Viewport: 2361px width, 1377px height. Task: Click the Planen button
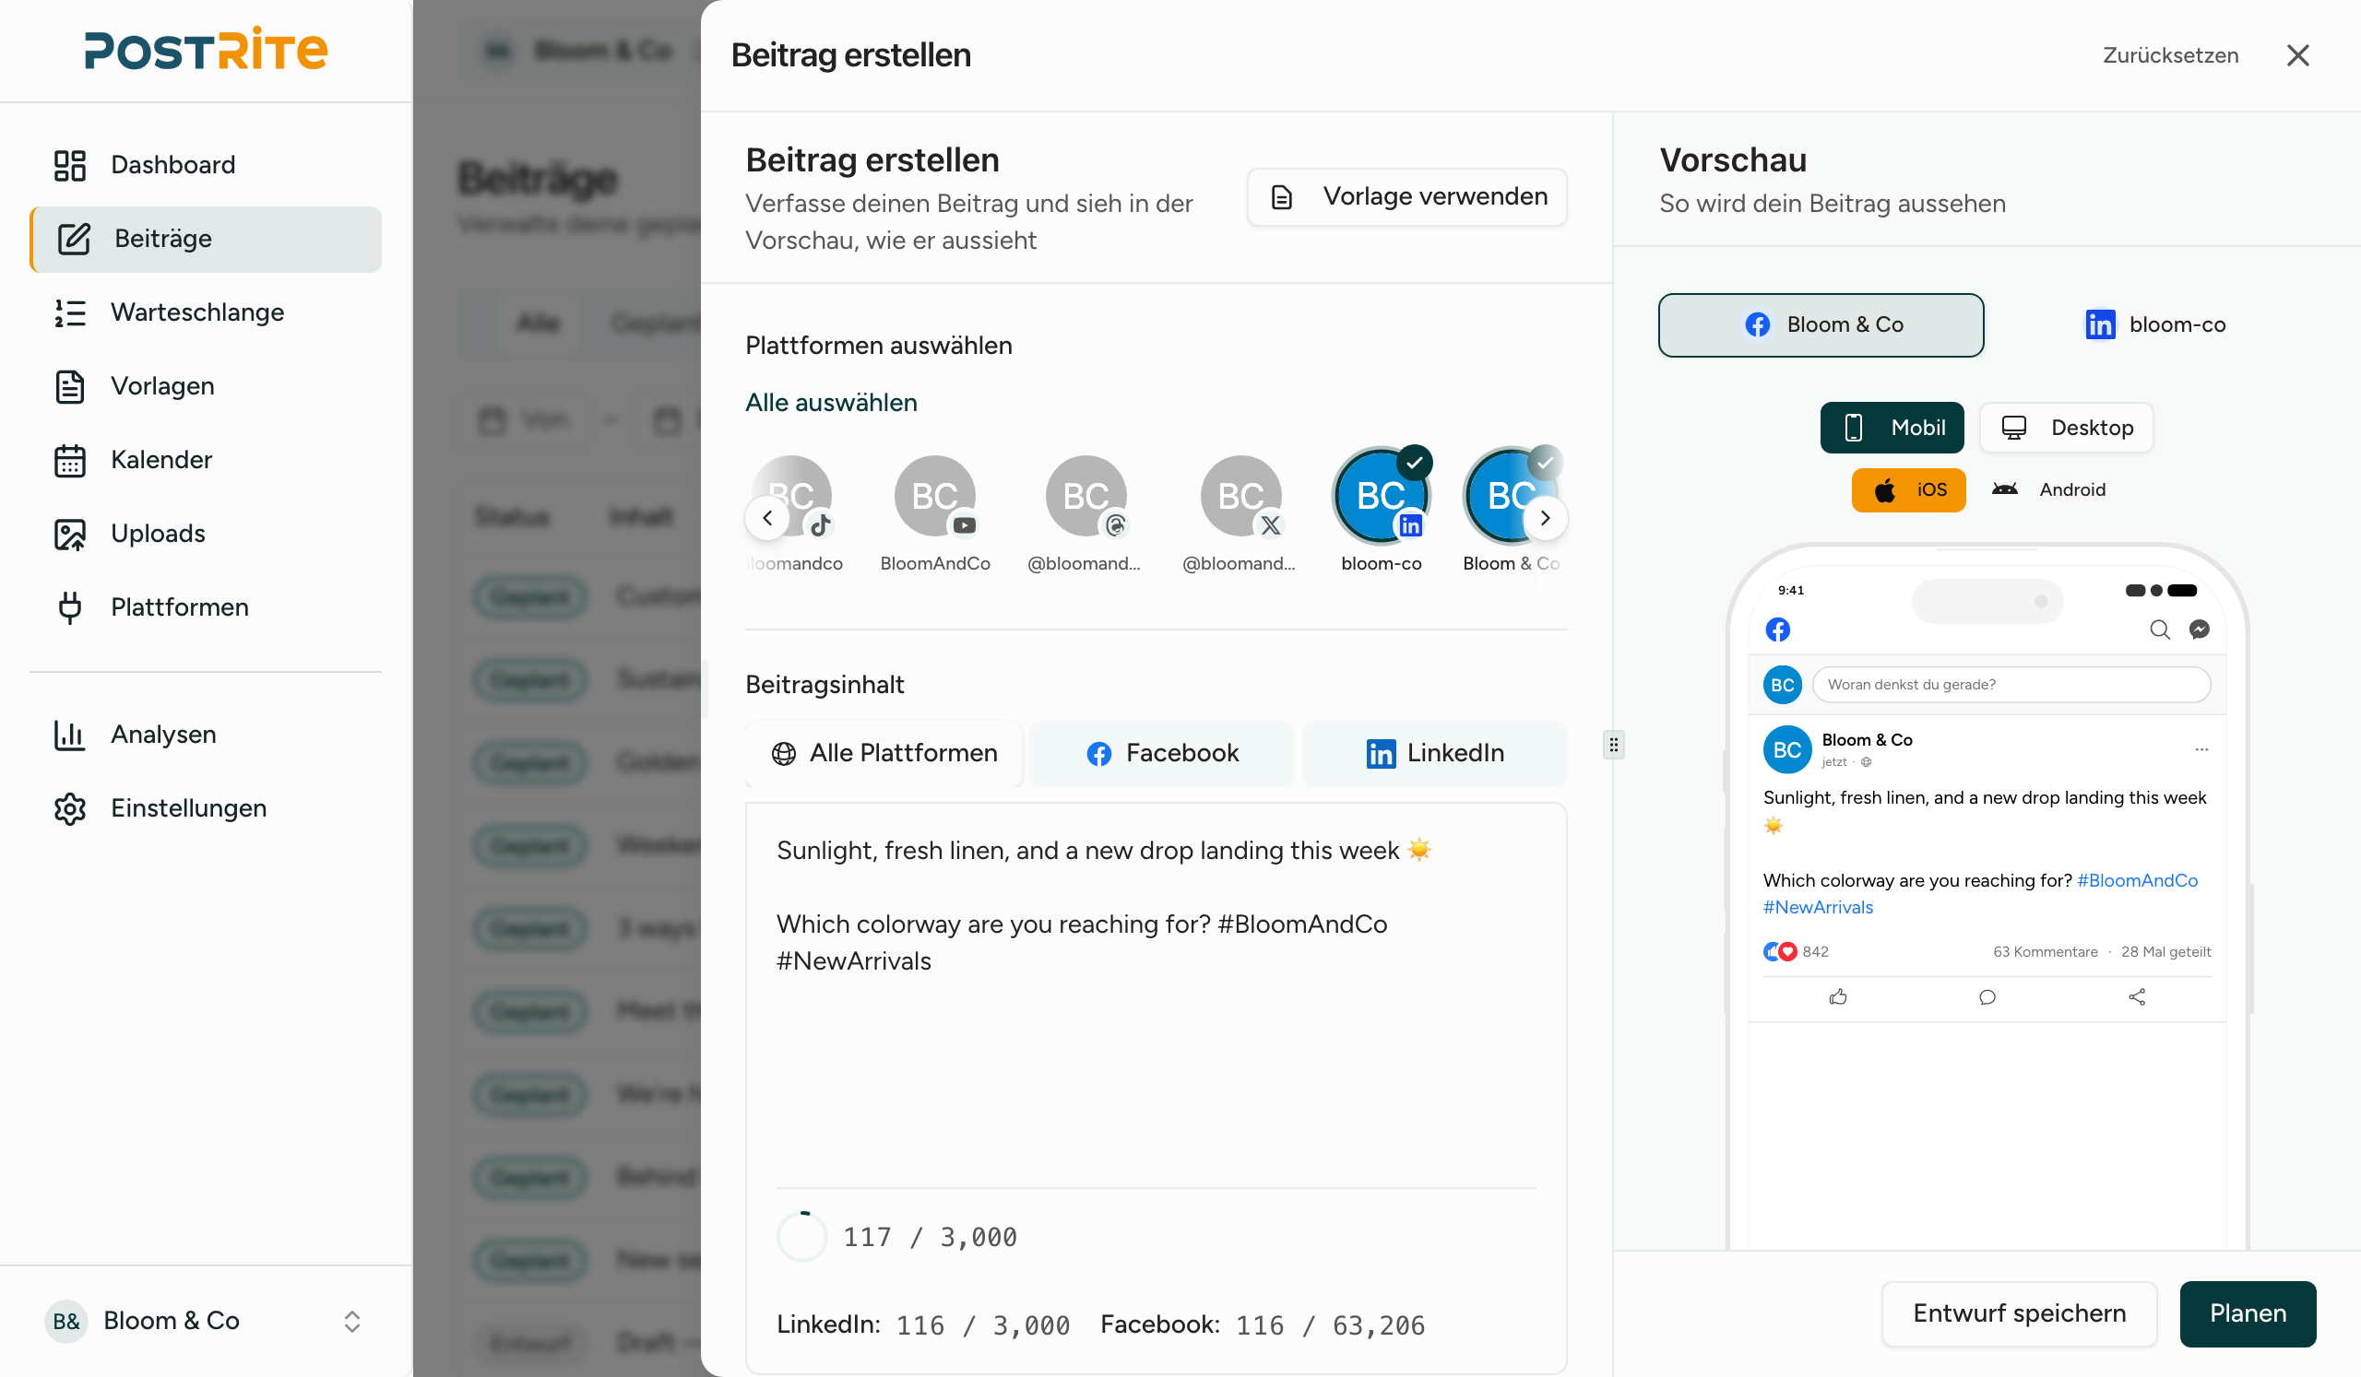click(2248, 1314)
